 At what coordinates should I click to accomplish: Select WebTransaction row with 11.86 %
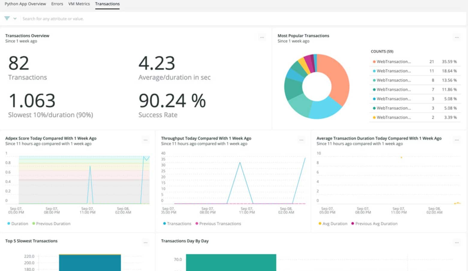pos(415,89)
